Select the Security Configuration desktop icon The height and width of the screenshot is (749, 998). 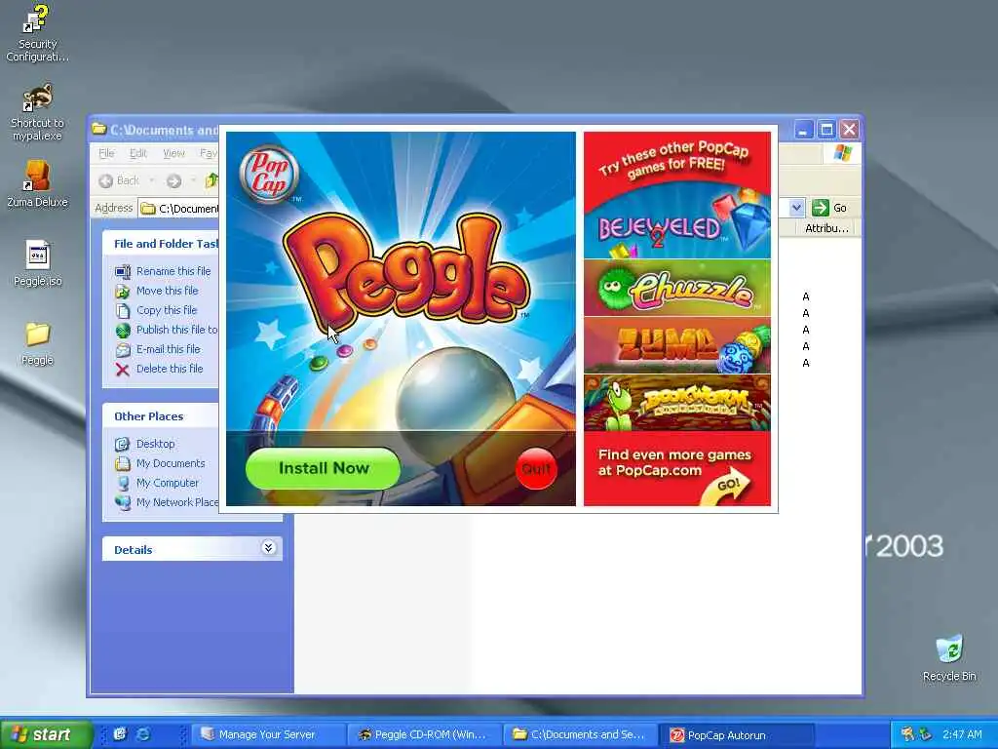click(x=37, y=34)
